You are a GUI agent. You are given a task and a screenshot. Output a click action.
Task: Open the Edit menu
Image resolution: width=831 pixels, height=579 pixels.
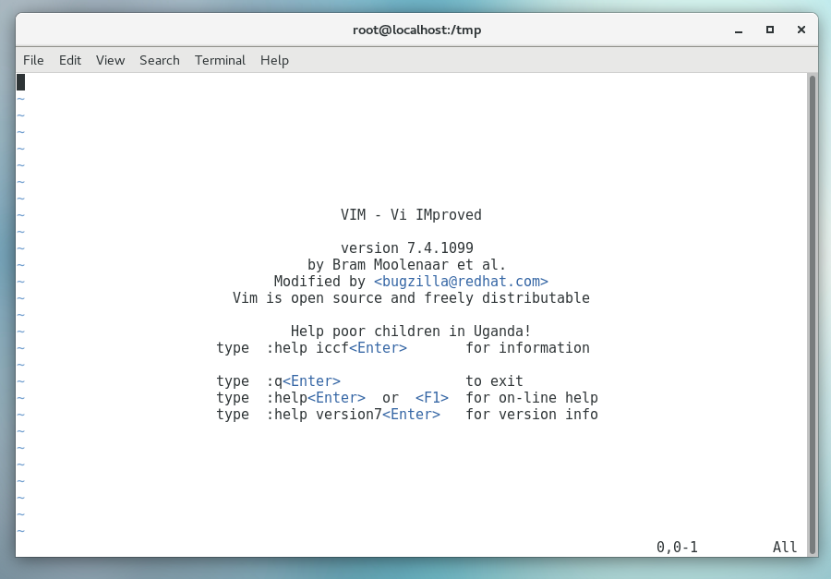pos(70,60)
